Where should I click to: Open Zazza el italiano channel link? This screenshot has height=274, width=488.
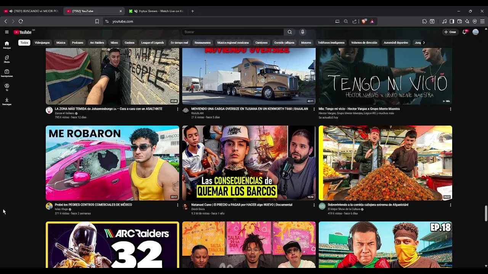click(64, 113)
